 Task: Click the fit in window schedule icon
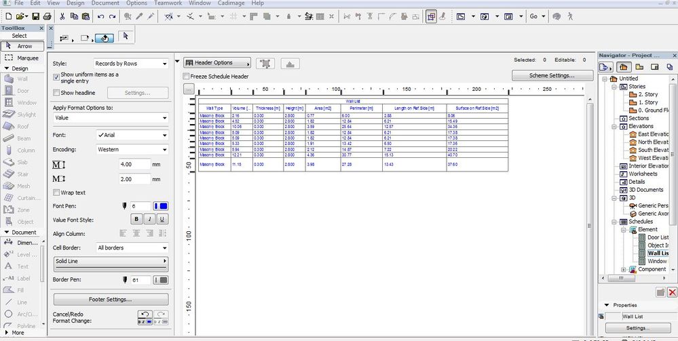point(265,64)
